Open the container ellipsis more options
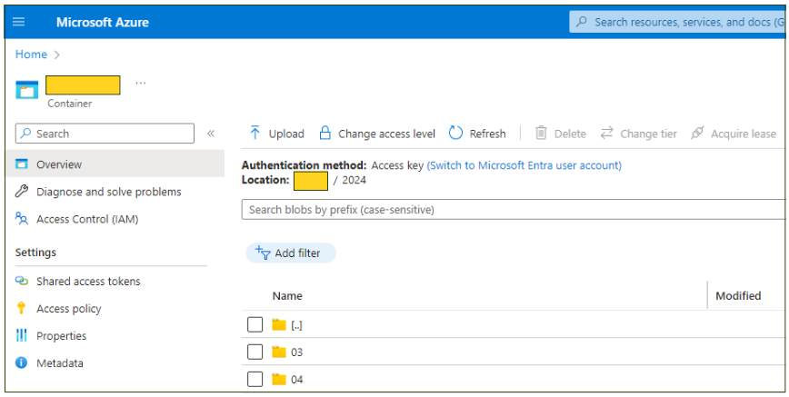The height and width of the screenshot is (397, 789). click(x=140, y=84)
